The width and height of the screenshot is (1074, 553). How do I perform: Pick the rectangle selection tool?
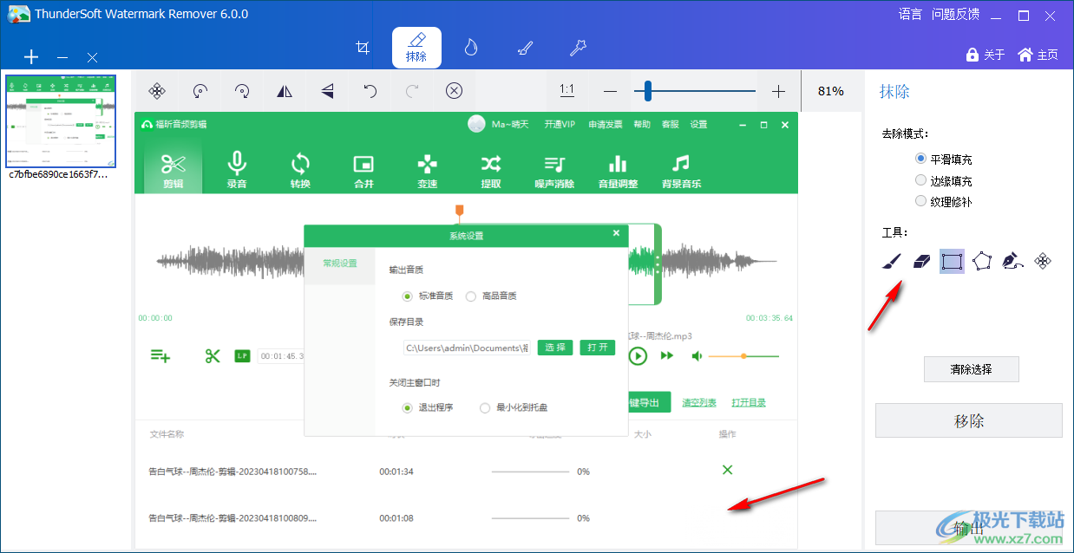(x=952, y=261)
